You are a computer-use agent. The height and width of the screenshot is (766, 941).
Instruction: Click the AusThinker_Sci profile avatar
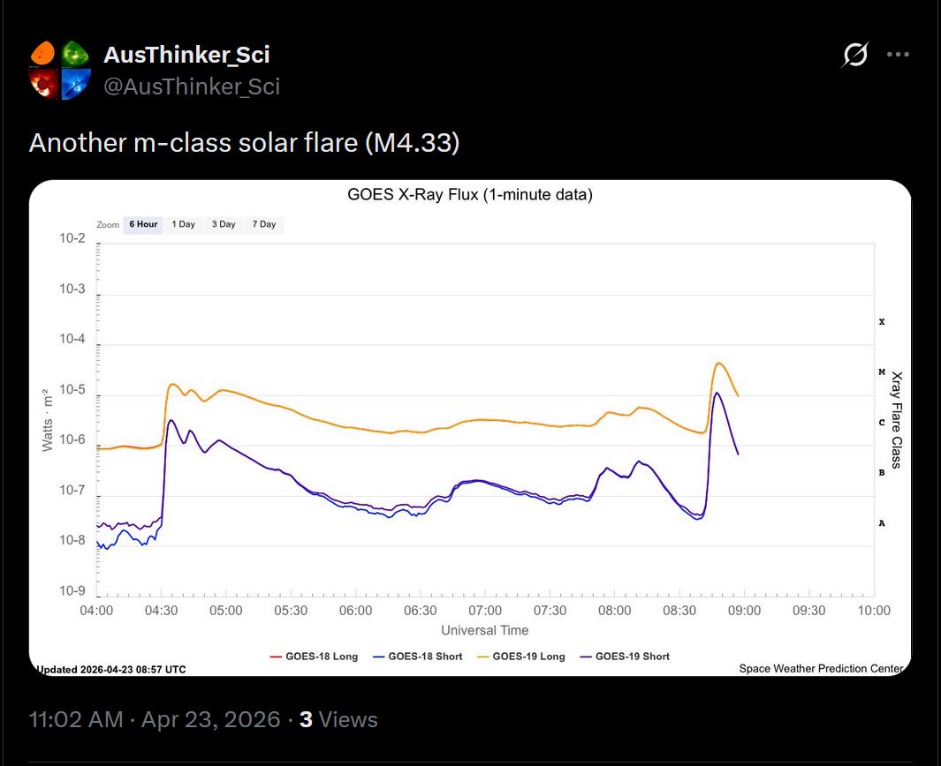(60, 69)
